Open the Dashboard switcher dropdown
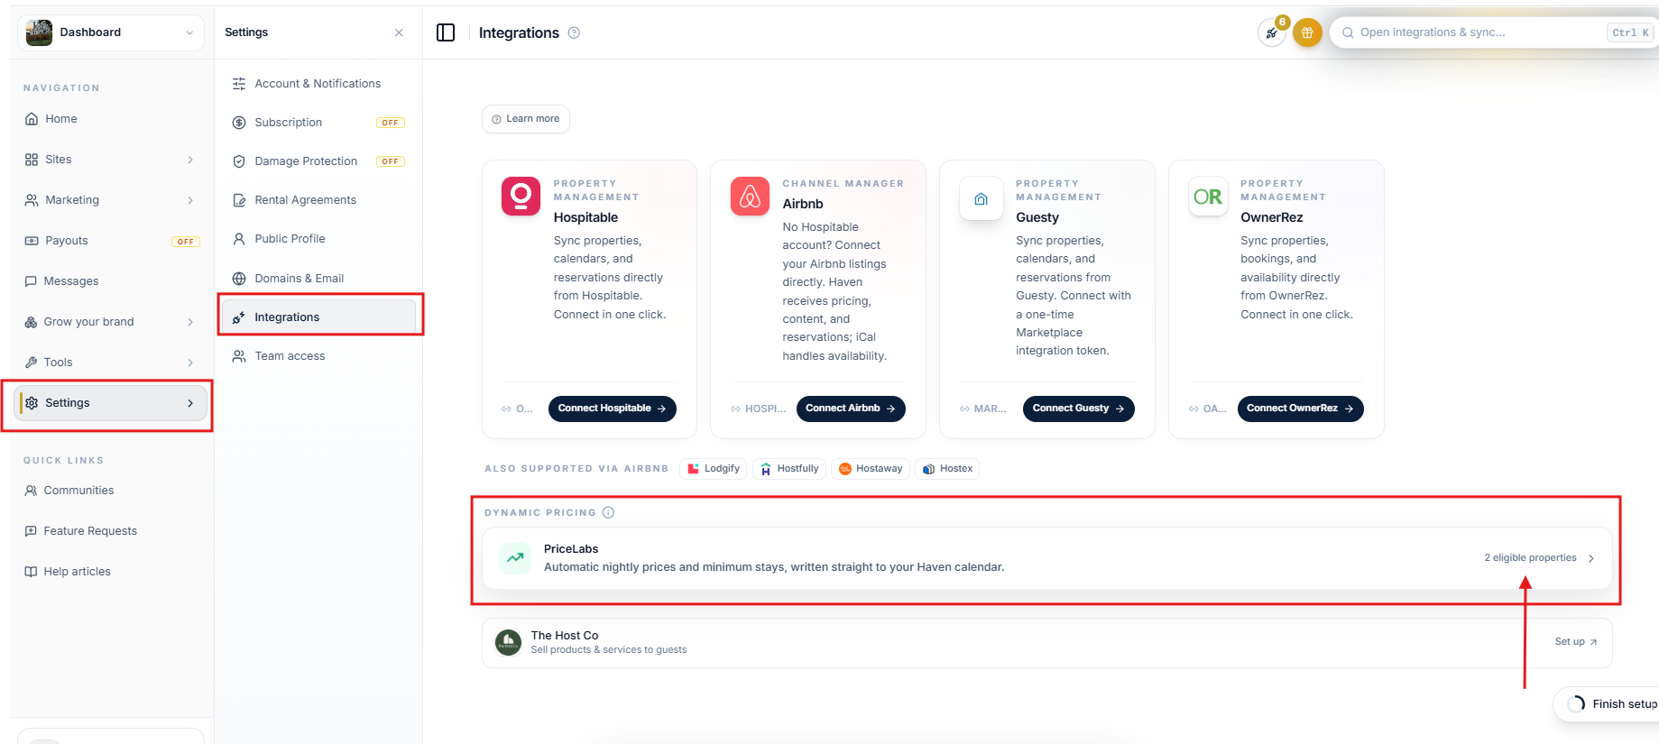 click(111, 32)
